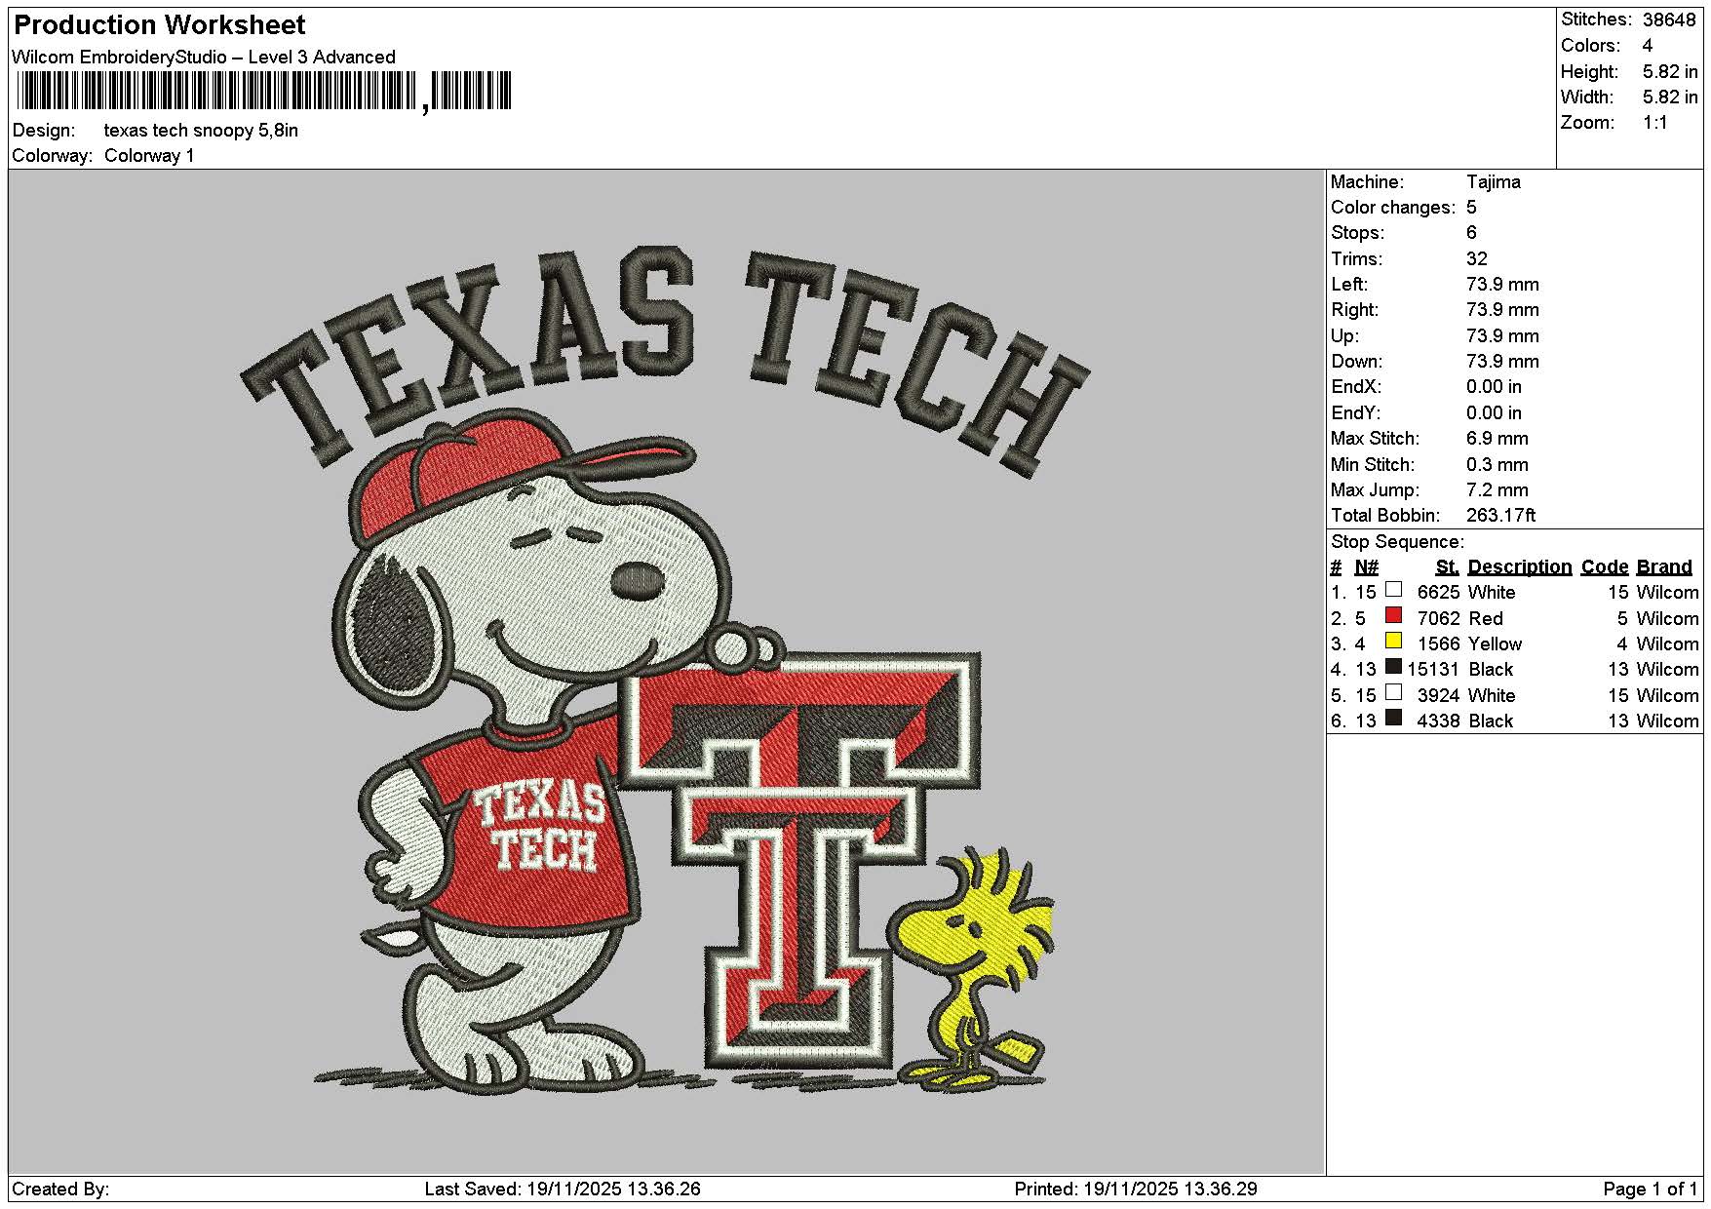The image size is (1711, 1209).
Task: Click the barcode under the worksheet title
Action: pyautogui.click(x=262, y=93)
